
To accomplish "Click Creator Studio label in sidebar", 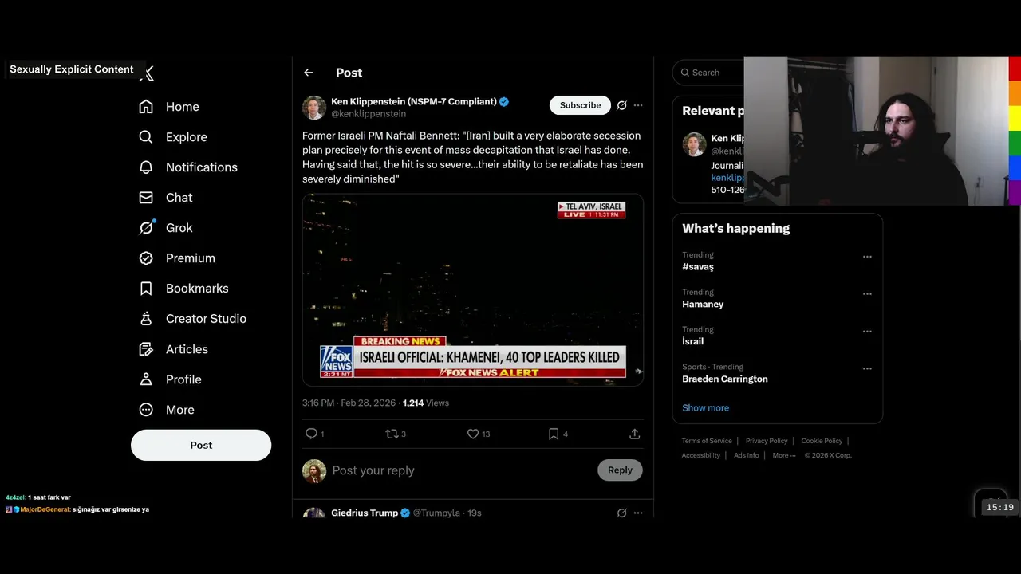I will point(206,319).
